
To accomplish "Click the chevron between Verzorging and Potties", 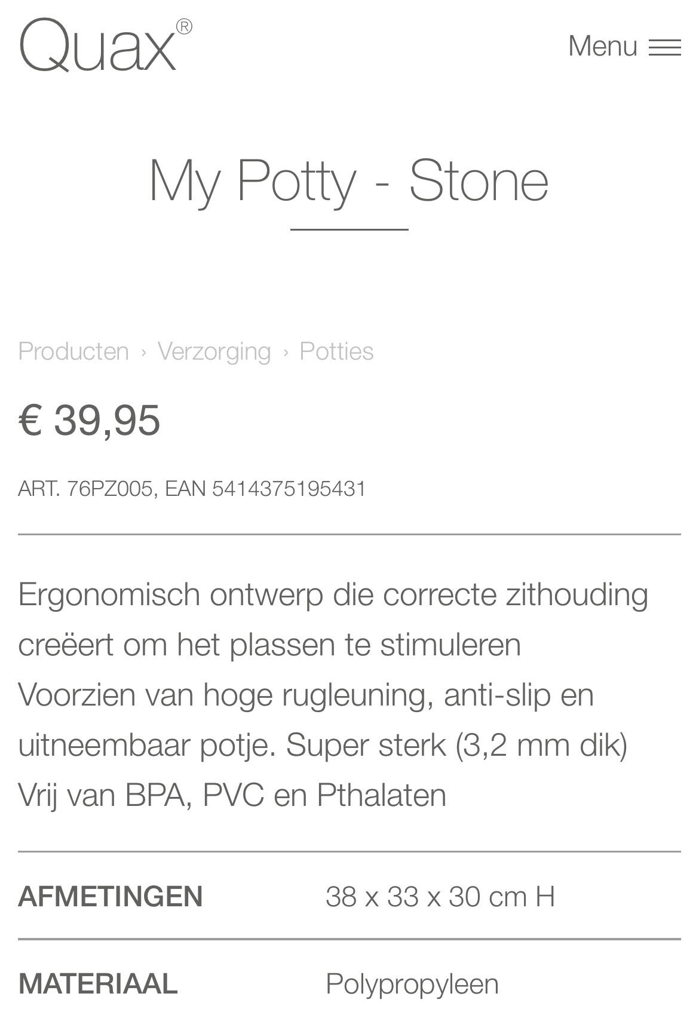I will [286, 352].
